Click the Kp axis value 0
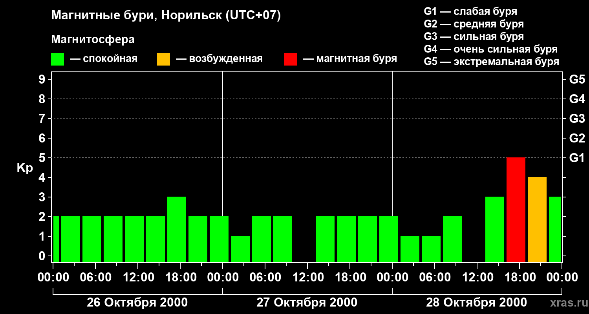 (43, 256)
